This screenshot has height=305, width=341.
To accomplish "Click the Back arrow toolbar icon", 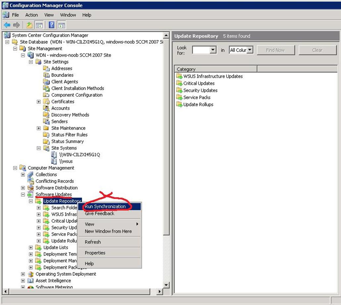I will (x=7, y=25).
